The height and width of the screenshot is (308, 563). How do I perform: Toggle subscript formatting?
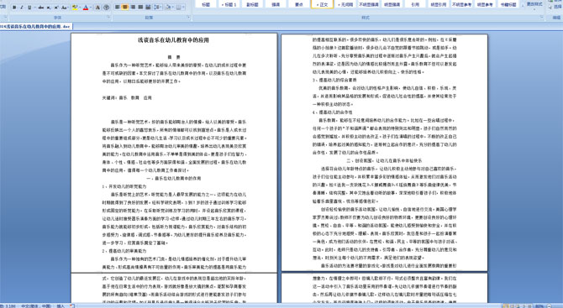(49, 8)
